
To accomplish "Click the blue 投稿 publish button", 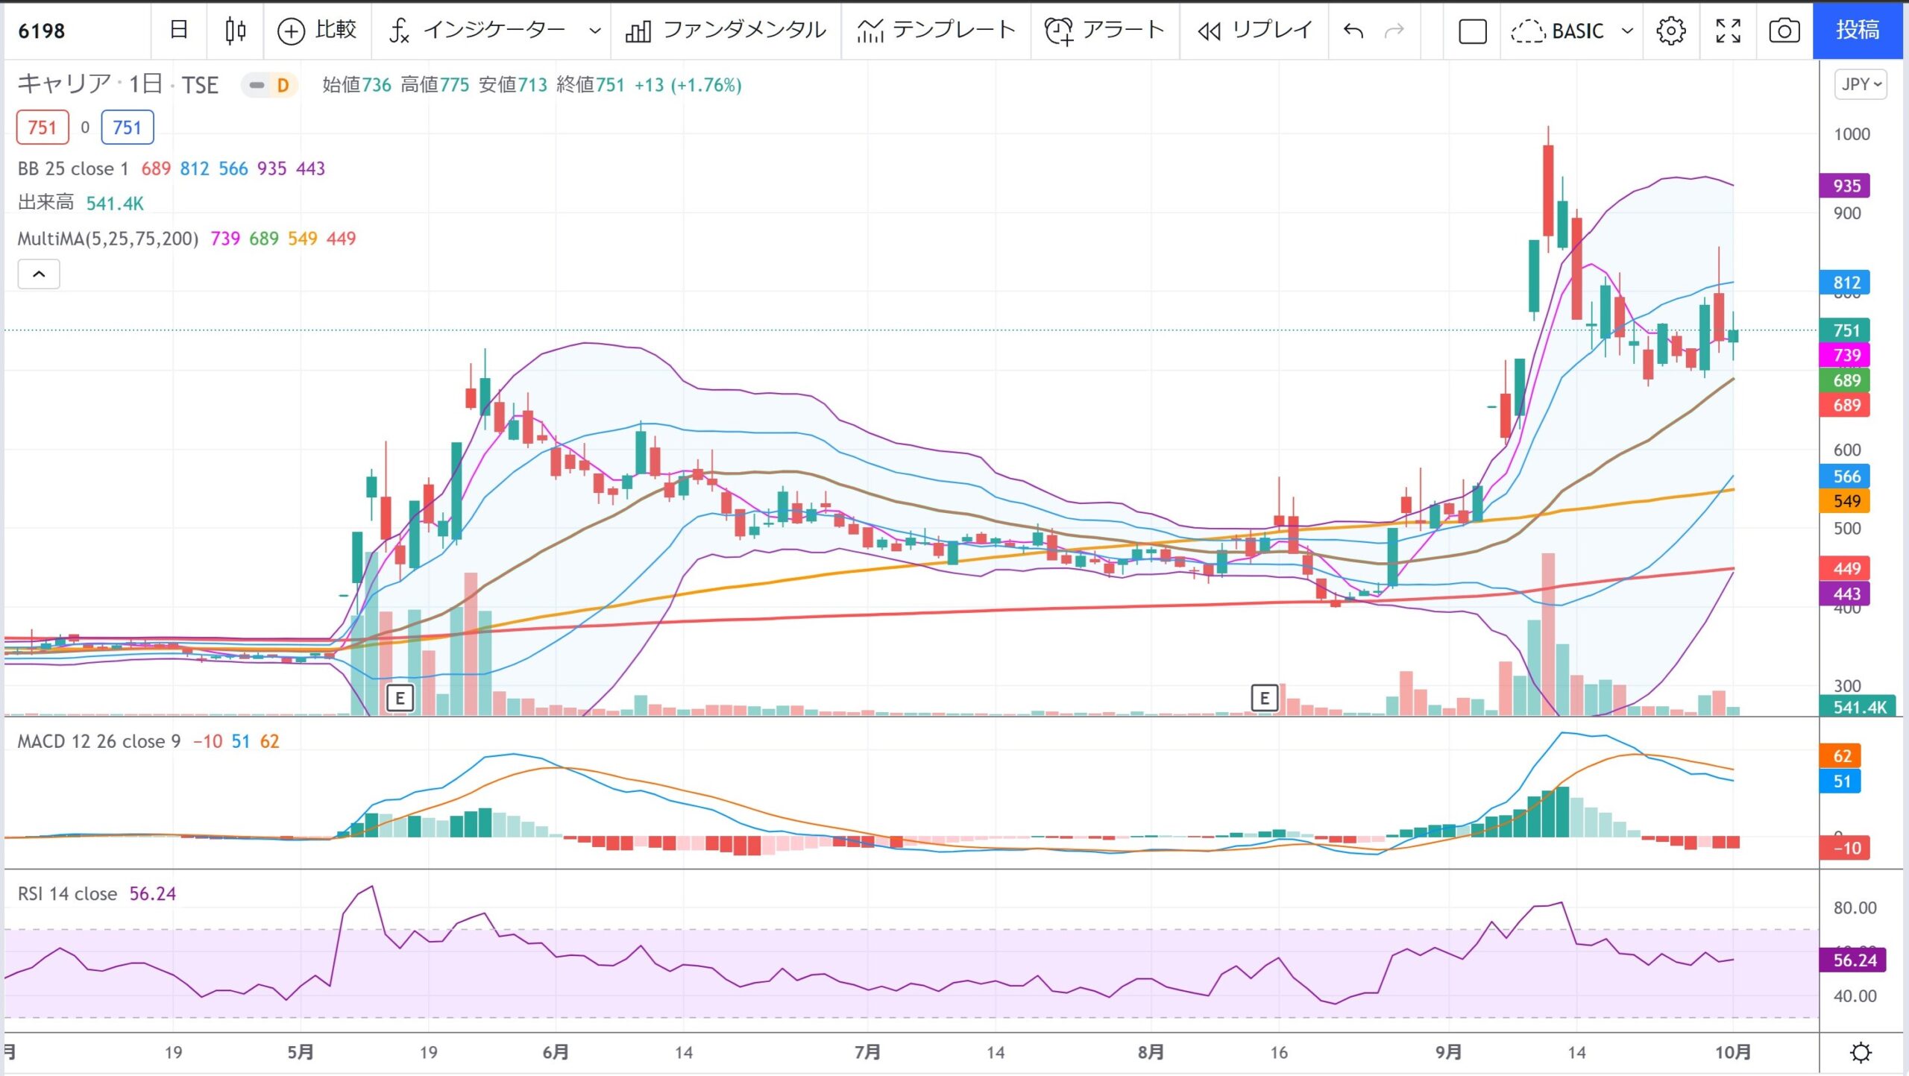I will [1858, 30].
